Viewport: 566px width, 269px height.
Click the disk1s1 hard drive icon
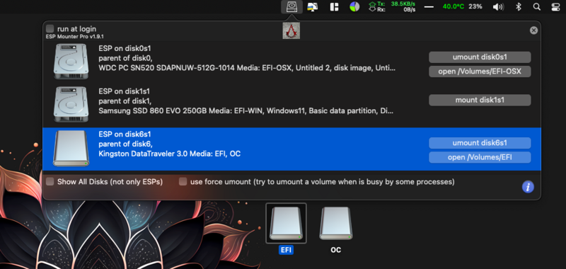click(x=71, y=104)
